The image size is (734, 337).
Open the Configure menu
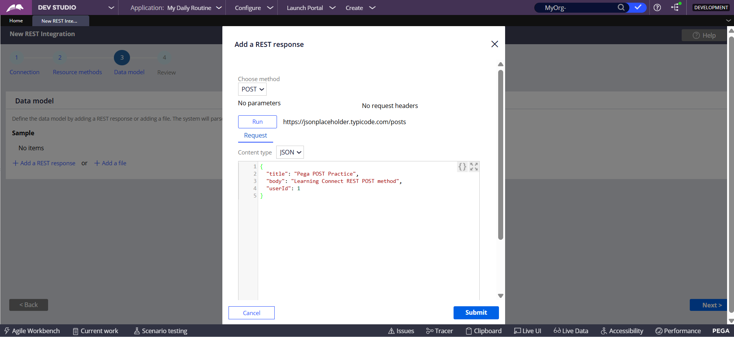click(254, 8)
